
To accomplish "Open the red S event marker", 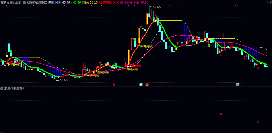I will (114, 84).
